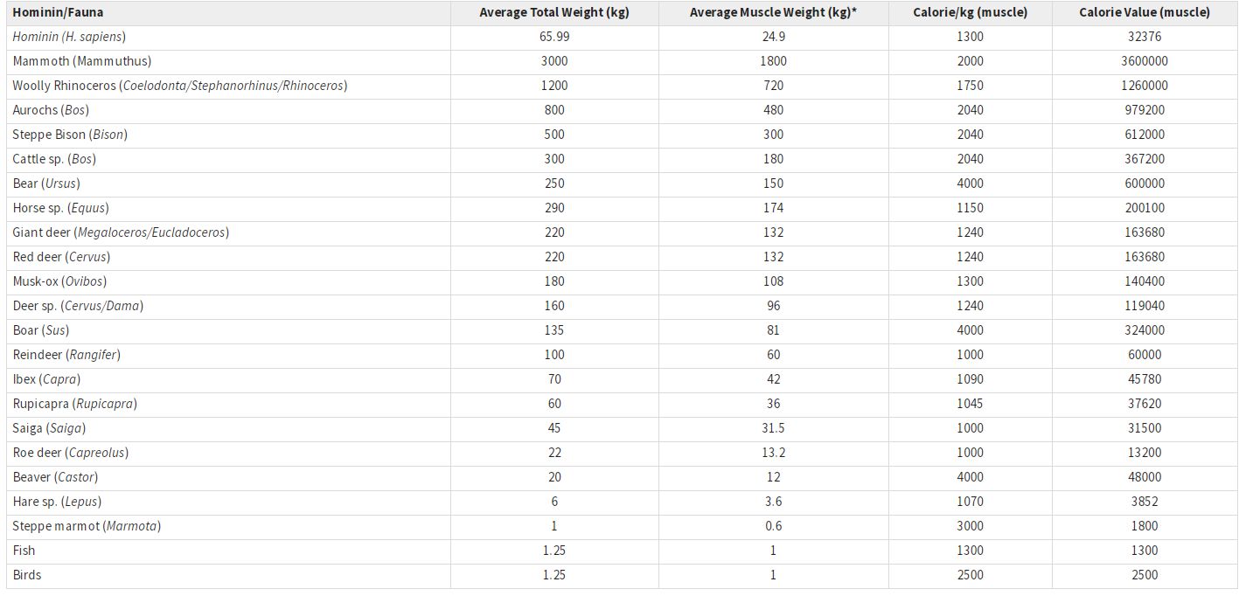1246x596 pixels.
Task: Click the Hominin calorie value 32376
Action: click(x=1145, y=37)
